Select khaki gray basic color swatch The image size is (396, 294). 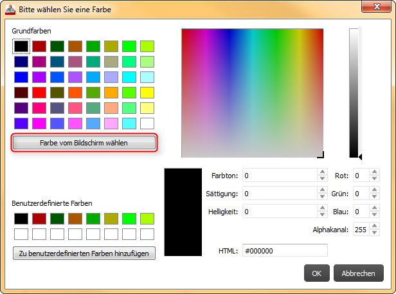point(111,62)
